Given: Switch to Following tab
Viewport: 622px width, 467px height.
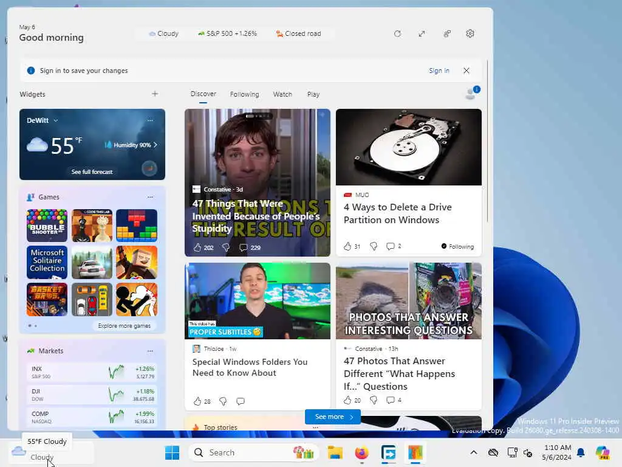Looking at the screenshot, I should [244, 94].
